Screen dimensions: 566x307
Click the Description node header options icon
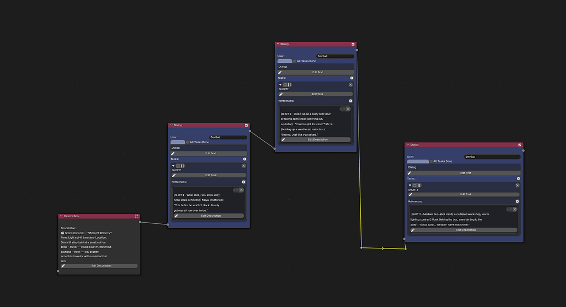pyautogui.click(x=137, y=216)
